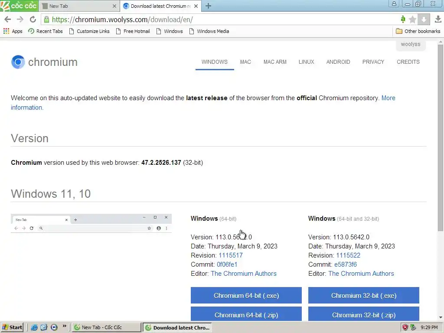Image resolution: width=444 pixels, height=333 pixels.
Task: Open commit e5873f6 link
Action: [346, 264]
